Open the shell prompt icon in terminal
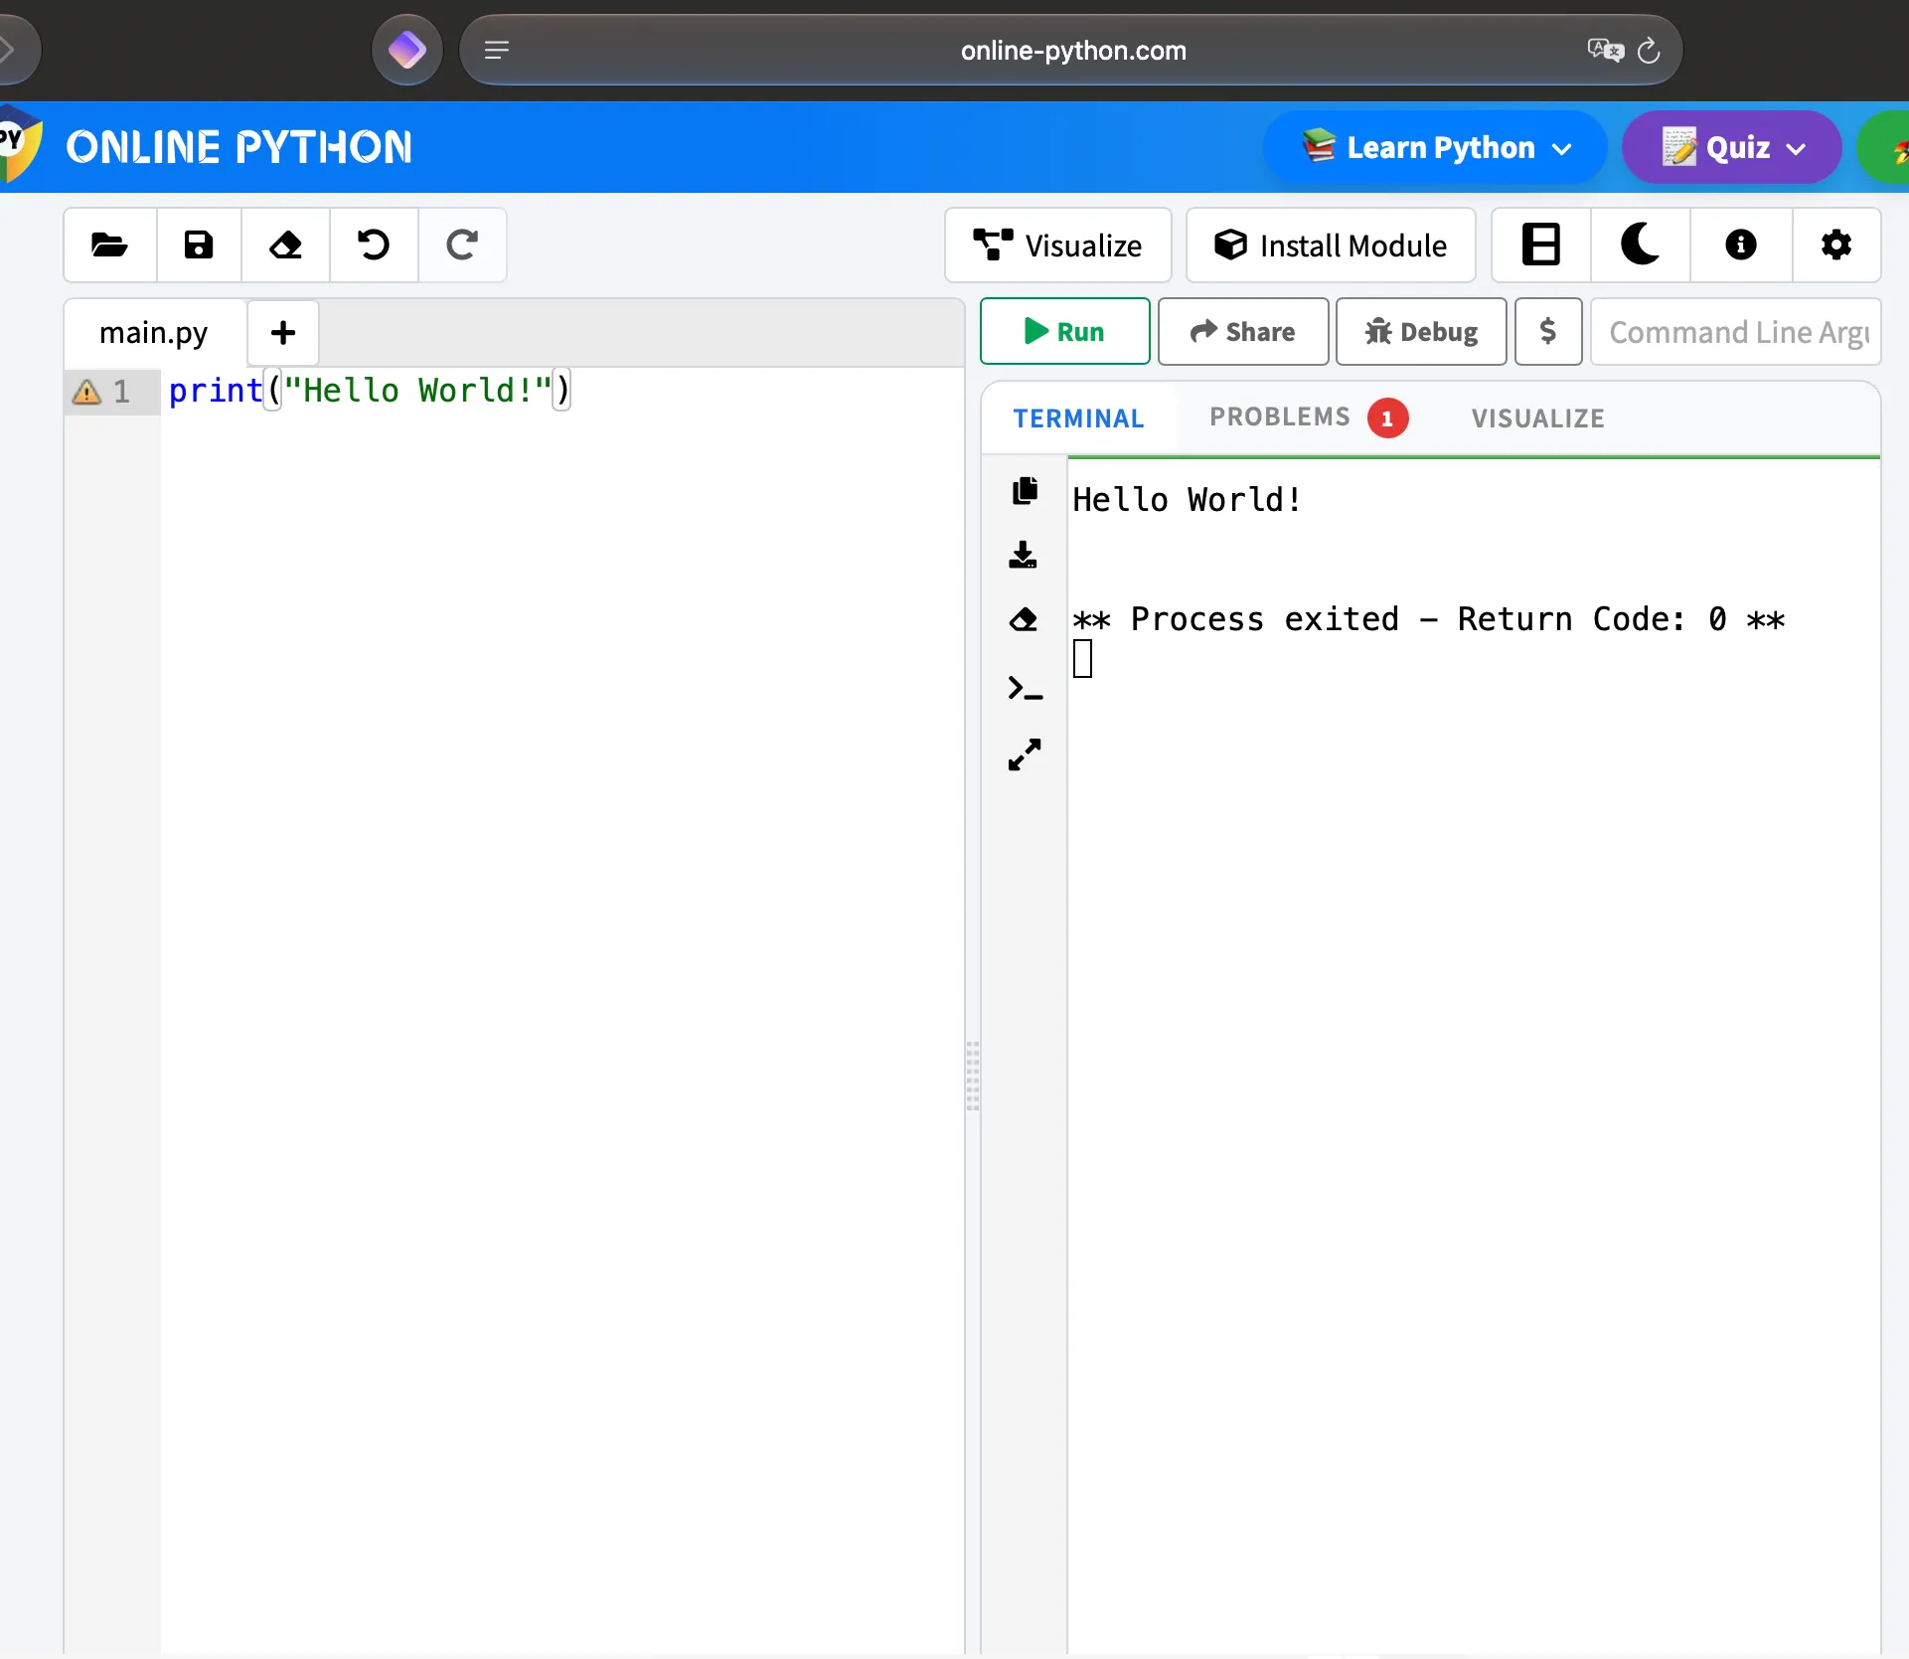The height and width of the screenshot is (1659, 1909). [x=1025, y=688]
